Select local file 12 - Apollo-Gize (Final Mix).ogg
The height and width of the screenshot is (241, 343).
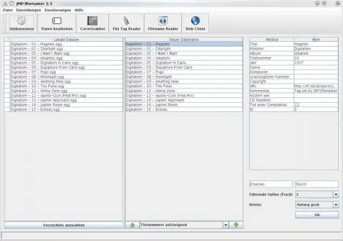click(x=66, y=95)
